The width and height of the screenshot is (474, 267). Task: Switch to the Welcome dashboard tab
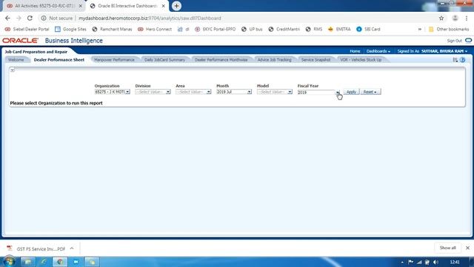[16, 60]
